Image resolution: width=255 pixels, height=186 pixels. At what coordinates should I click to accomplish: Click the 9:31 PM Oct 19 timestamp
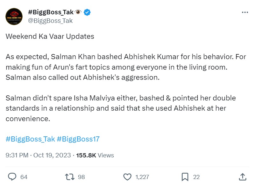click(38, 155)
